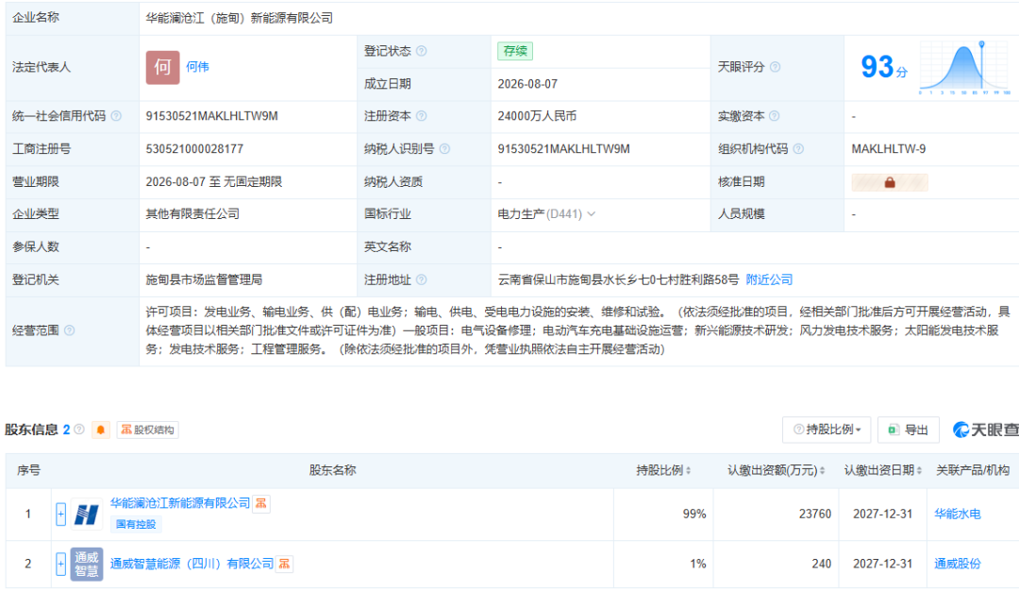Open legal representative 何伟 link
The image size is (1019, 591).
click(197, 67)
